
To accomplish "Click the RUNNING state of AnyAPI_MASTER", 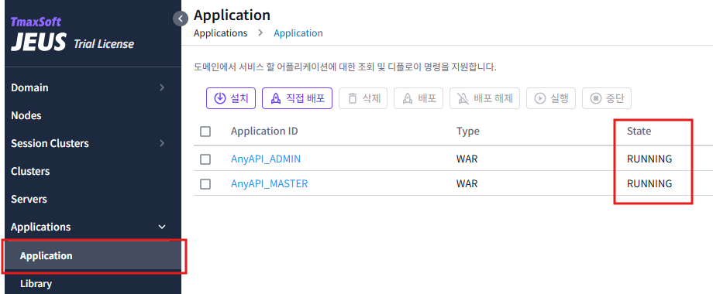I will [x=649, y=184].
